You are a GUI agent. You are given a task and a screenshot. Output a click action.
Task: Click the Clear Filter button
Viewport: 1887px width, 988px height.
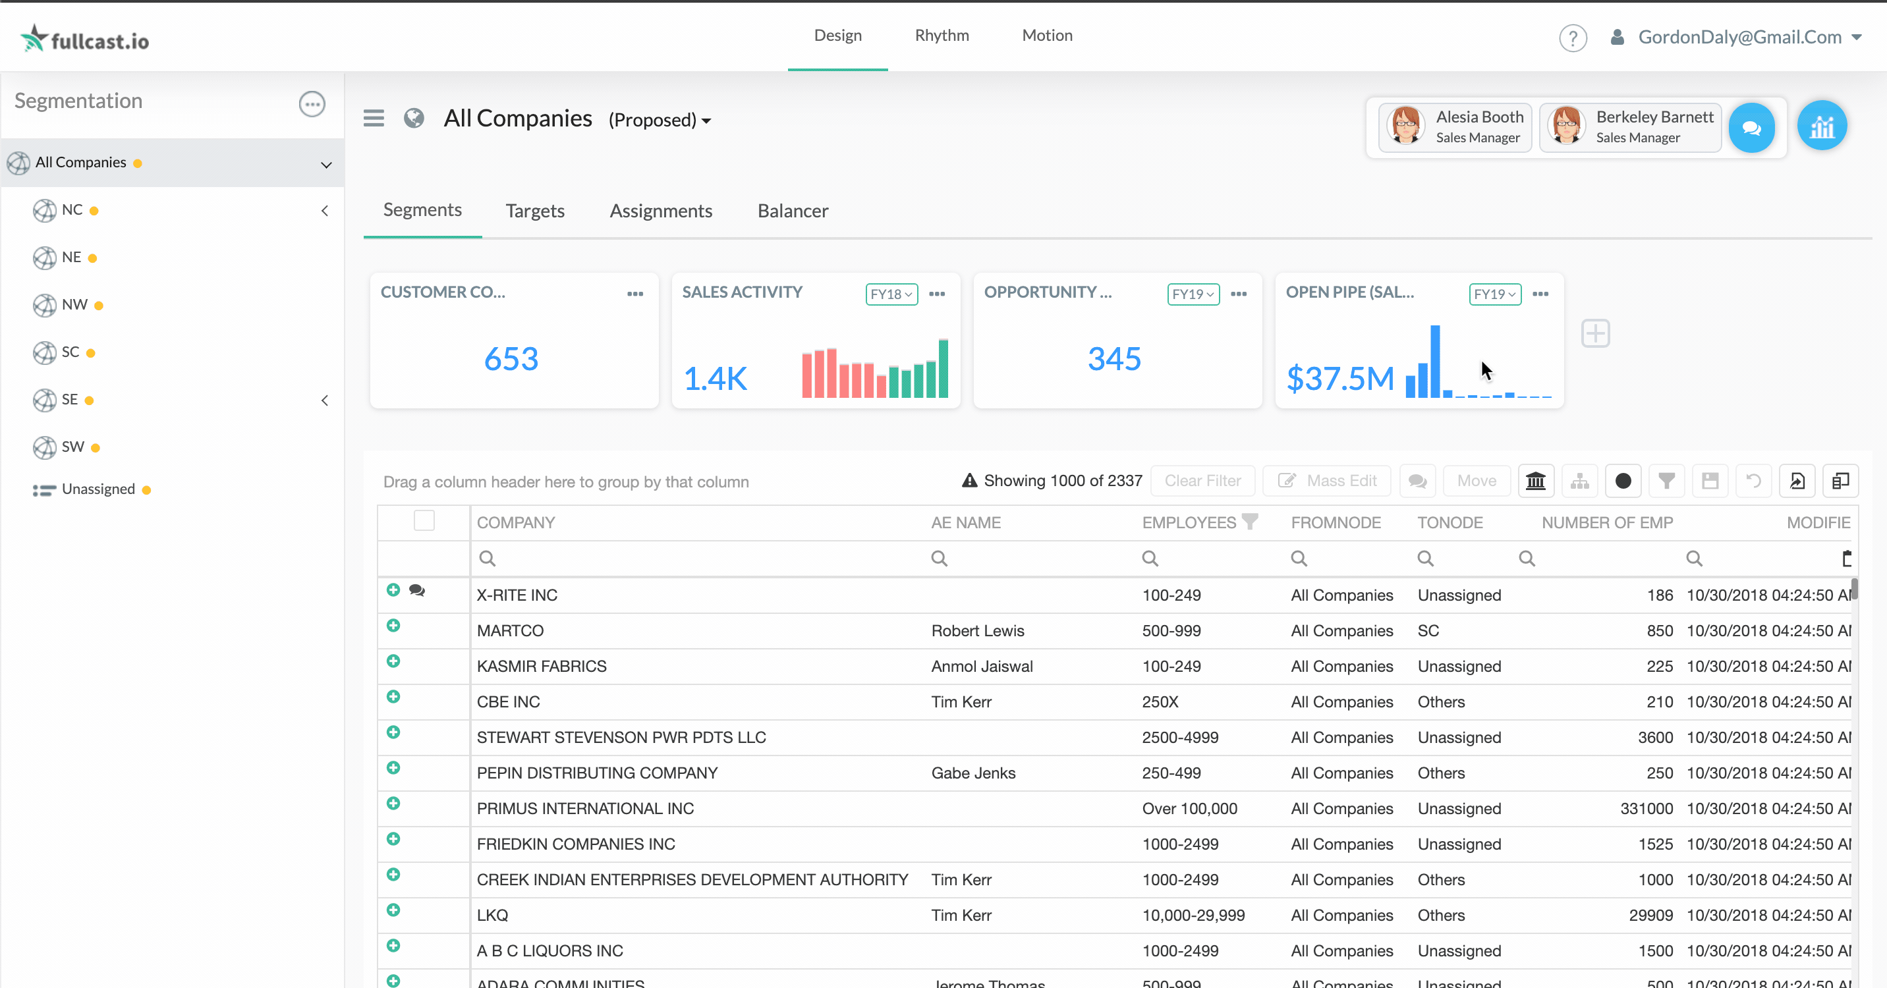coord(1203,481)
